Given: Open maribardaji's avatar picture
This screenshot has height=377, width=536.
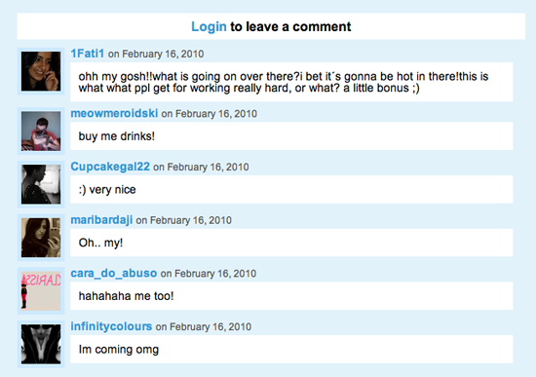Looking at the screenshot, I should click(41, 238).
